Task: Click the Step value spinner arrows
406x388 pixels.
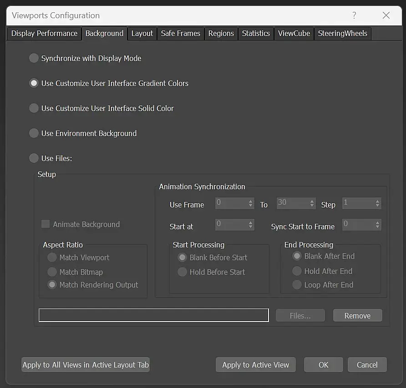Action: 377,203
